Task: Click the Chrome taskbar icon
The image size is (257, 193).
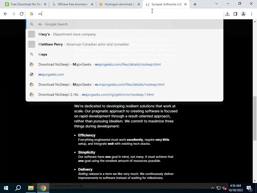Action: pyautogui.click(x=43, y=188)
